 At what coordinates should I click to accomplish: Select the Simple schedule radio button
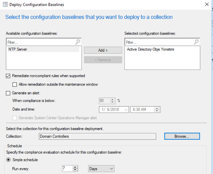pos(9,160)
